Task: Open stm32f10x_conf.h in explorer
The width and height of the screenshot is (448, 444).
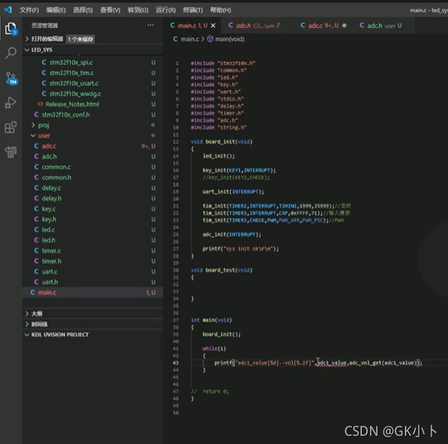Action: (x=93, y=115)
